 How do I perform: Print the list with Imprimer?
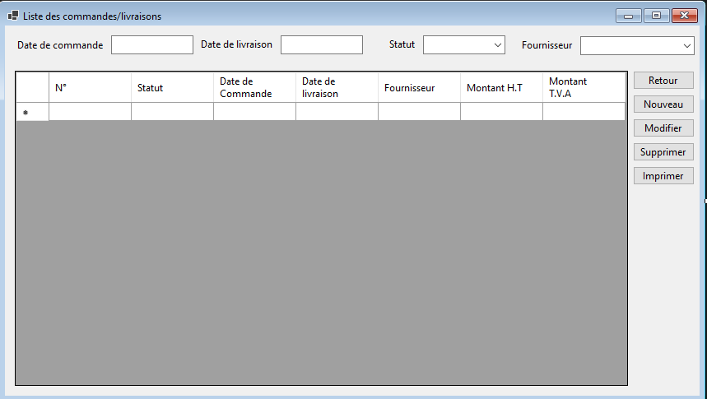tap(663, 176)
